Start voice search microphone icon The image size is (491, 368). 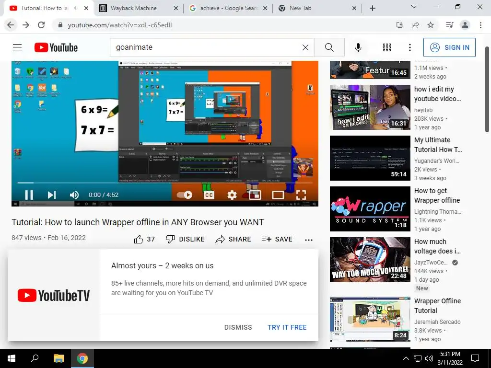358,47
